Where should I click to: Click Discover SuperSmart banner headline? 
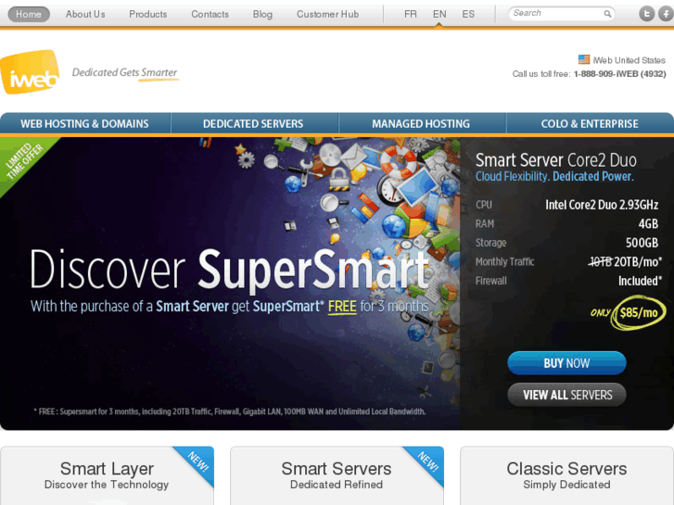tap(230, 270)
